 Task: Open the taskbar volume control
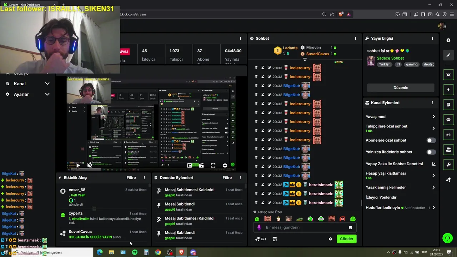pyautogui.click(x=406, y=252)
